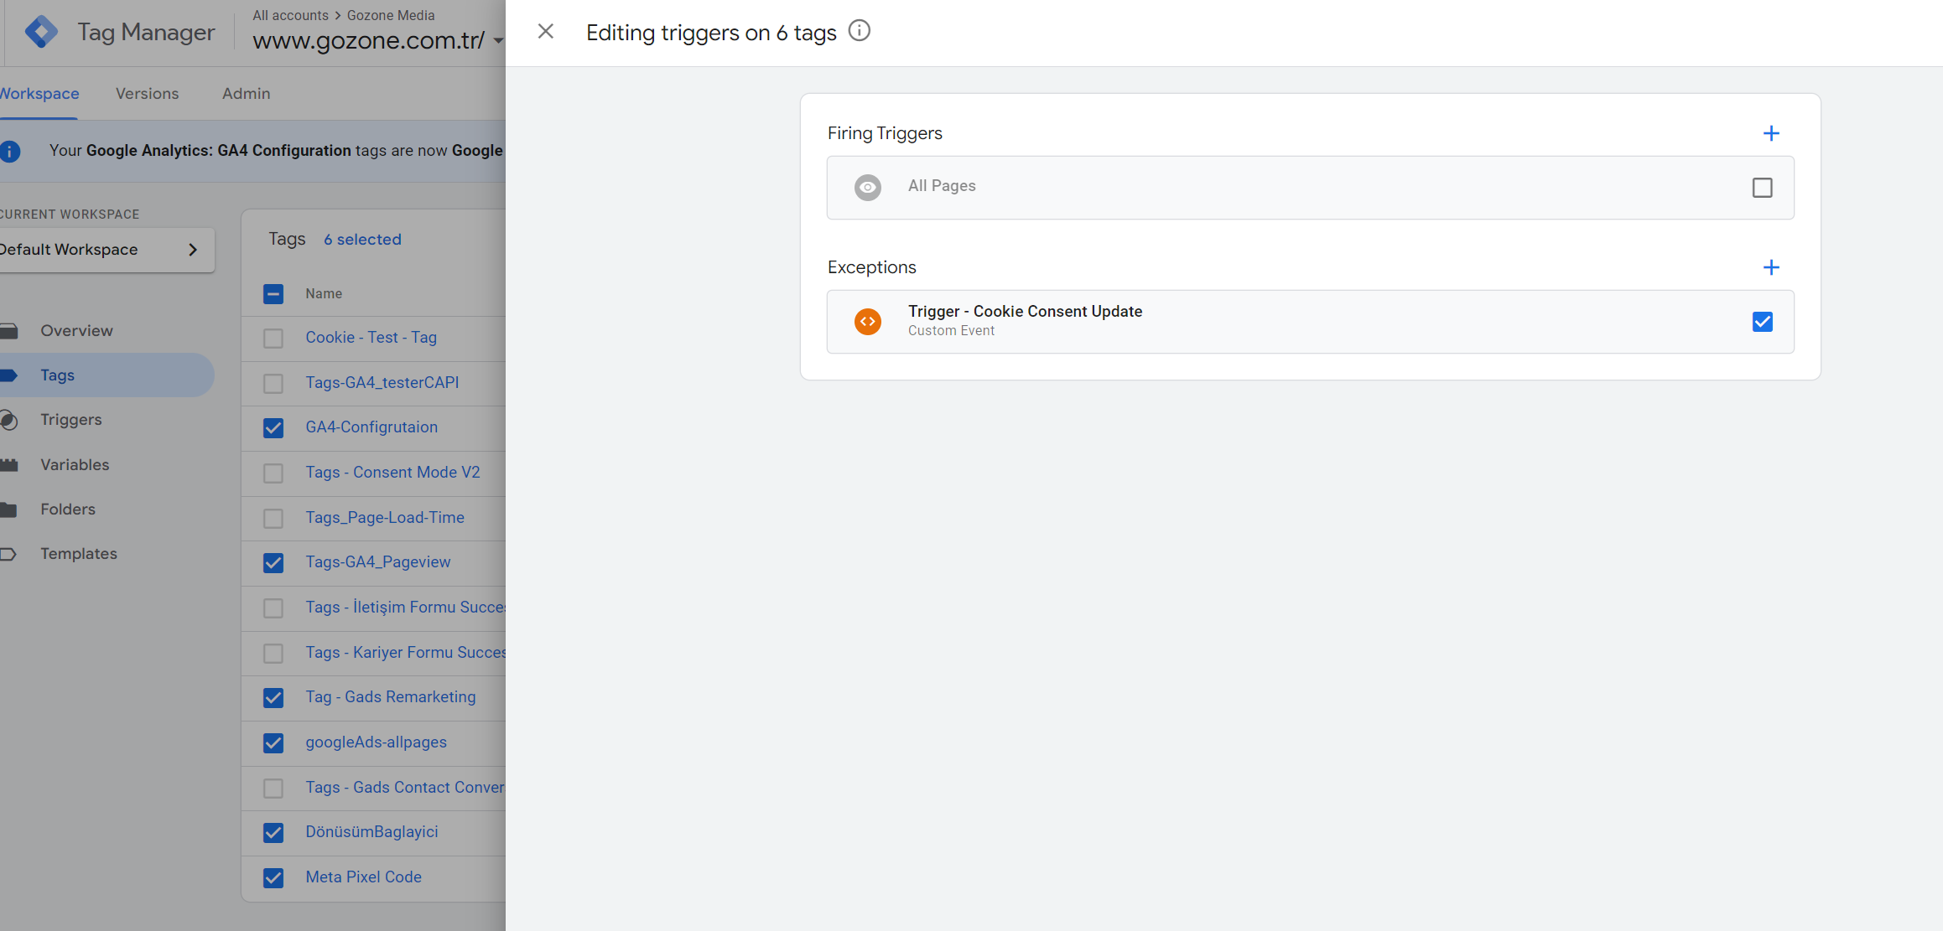Switch to the Admin tab

[x=246, y=94]
